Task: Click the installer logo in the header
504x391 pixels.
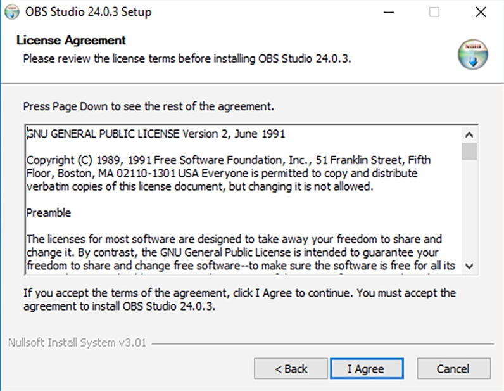Action: point(473,54)
